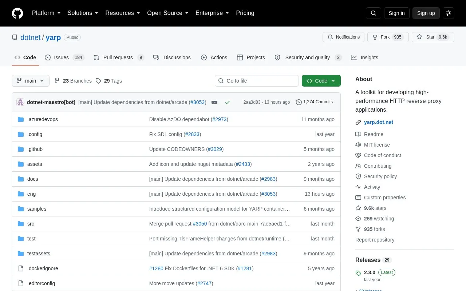
Task: Fork the yarp repository
Action: [388, 37]
